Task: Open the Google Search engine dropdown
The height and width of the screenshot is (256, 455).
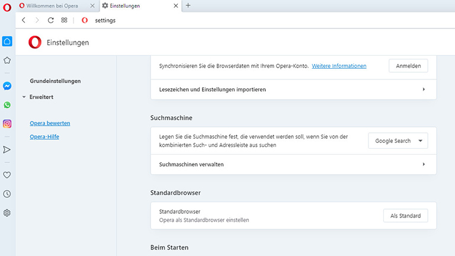Action: [x=398, y=141]
